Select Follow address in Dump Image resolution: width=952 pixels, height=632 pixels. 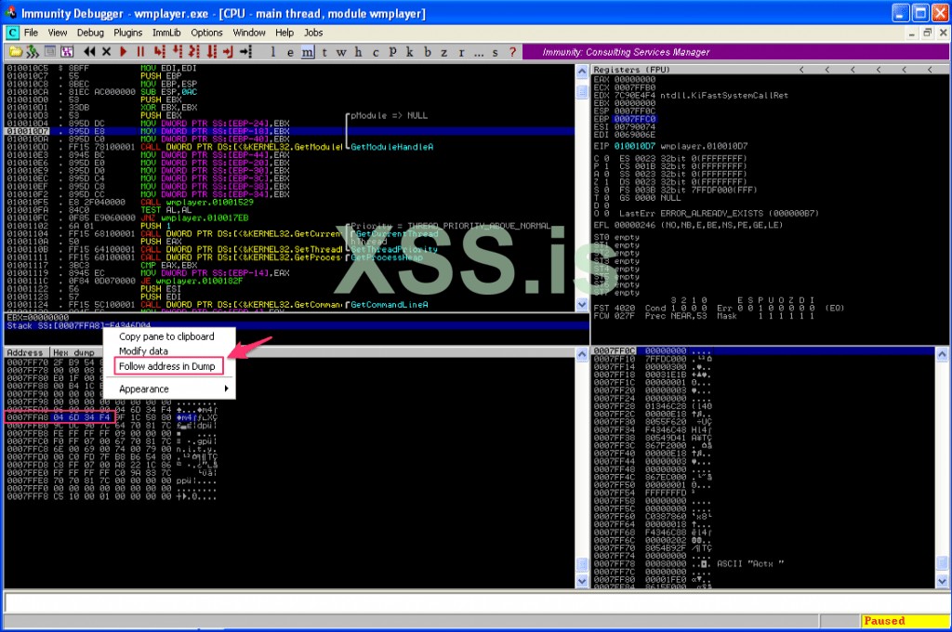[169, 366]
